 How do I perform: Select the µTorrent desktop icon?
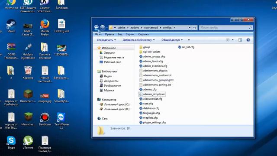tap(28, 143)
